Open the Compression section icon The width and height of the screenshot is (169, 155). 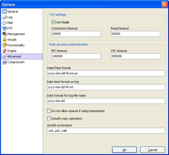pos(4,62)
